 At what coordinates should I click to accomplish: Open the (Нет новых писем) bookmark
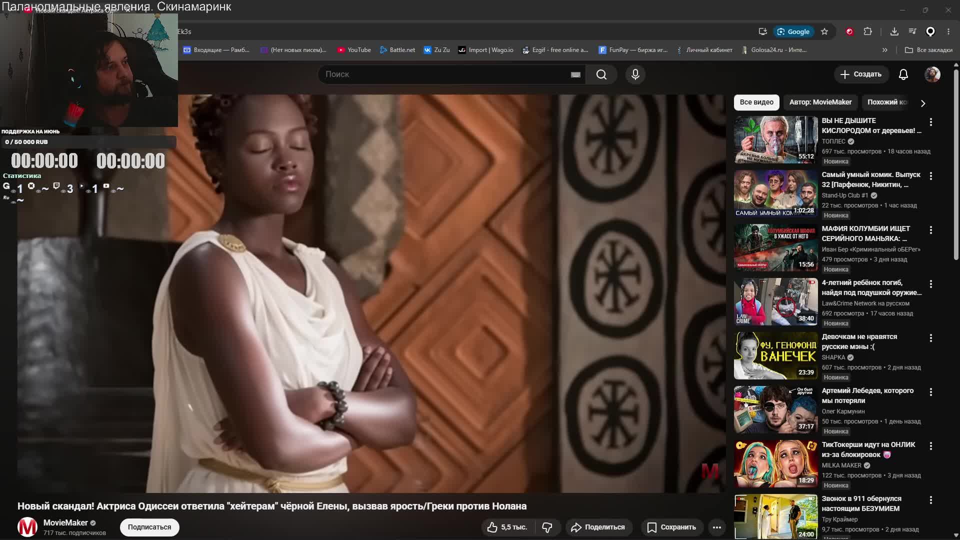coord(293,50)
